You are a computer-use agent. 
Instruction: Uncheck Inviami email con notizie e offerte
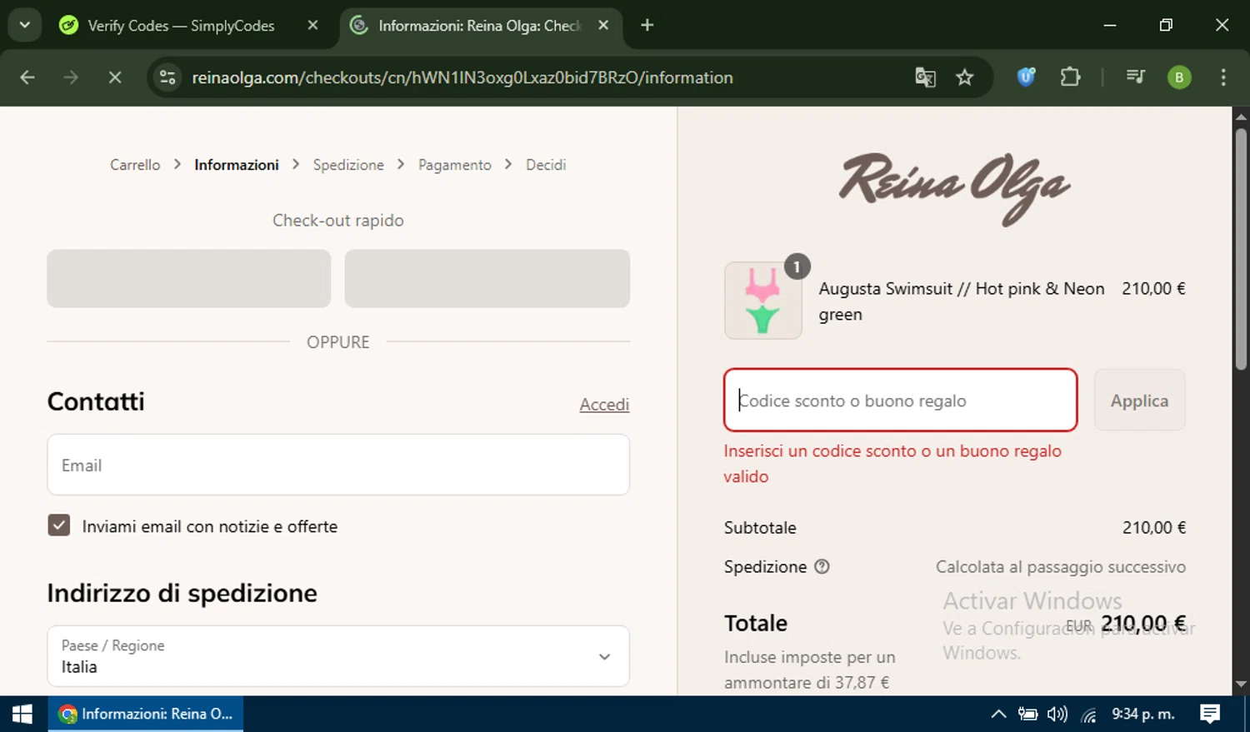(x=59, y=525)
